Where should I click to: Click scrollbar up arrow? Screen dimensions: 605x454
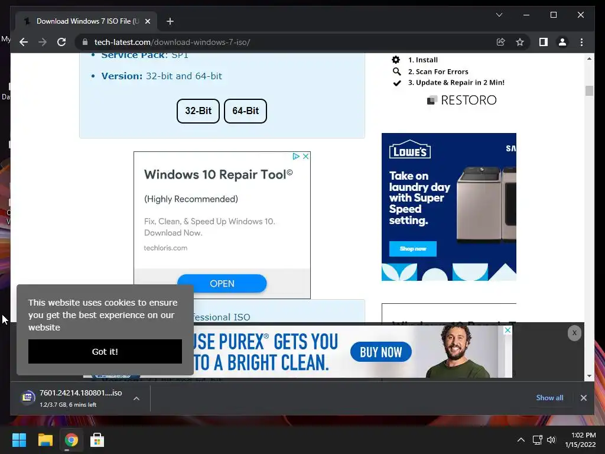(x=589, y=59)
